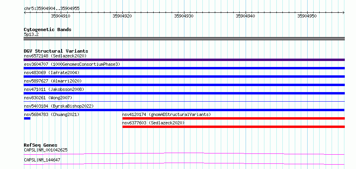Open nsv6377603 (Sedlazeck2020) variant label
Image resolution: width=356 pixels, height=169 pixels.
pyautogui.click(x=153, y=123)
